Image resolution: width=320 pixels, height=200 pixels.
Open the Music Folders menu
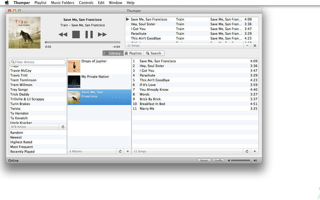click(62, 3)
